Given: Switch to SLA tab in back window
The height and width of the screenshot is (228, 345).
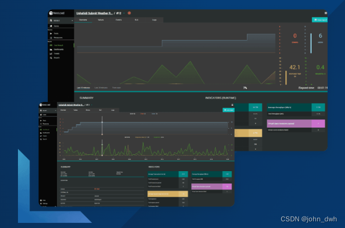Looking at the screenshot, I should (137, 20).
